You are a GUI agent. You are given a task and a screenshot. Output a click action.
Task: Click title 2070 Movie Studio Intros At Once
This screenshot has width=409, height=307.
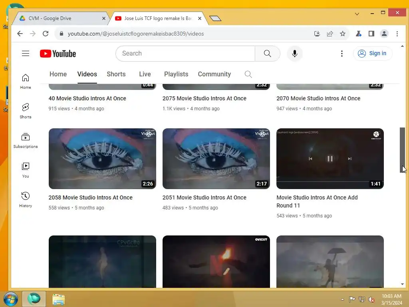click(318, 98)
